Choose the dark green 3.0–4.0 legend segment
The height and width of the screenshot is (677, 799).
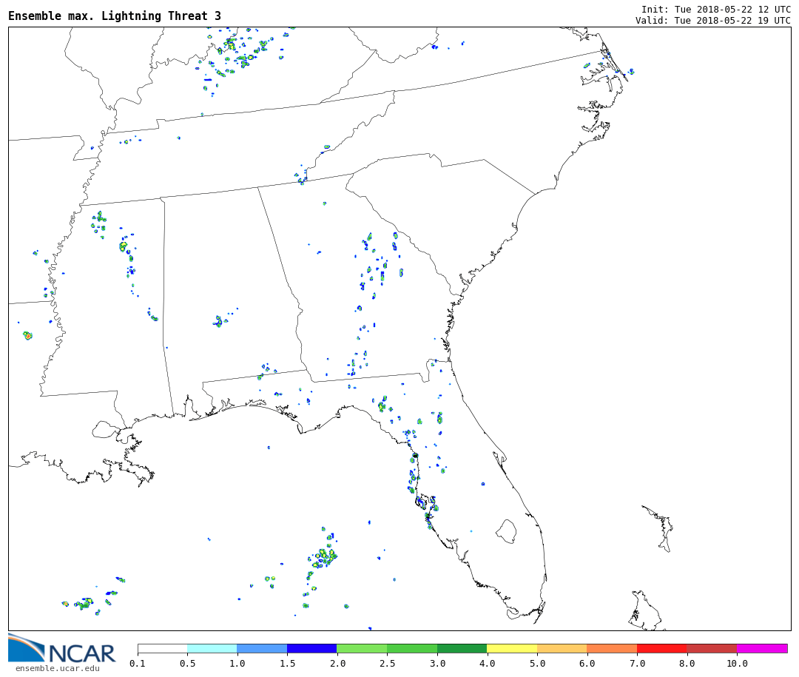462,648
